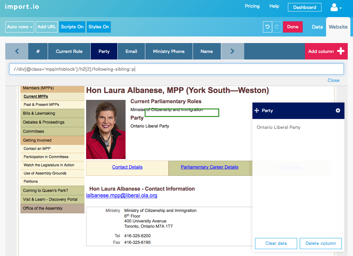This screenshot has height=256, width=353.
Task: Open Watch the Legislature in Action item
Action: (x=52, y=165)
